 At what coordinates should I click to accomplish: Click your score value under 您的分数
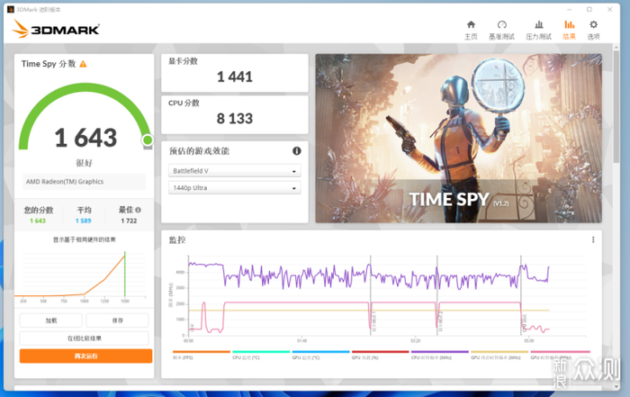click(38, 221)
